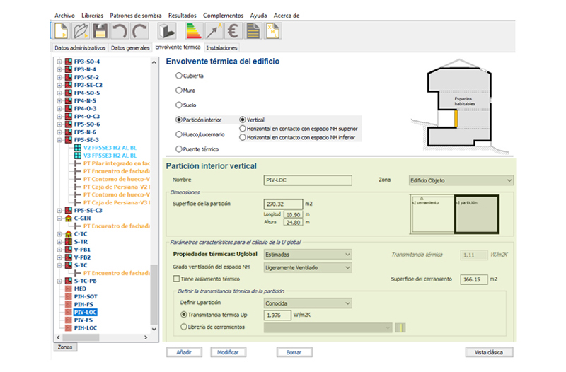Viewport: 566px width, 372px height.
Task: Click the thermal bridge icon of PT Pilar integrado
Action: 78,163
